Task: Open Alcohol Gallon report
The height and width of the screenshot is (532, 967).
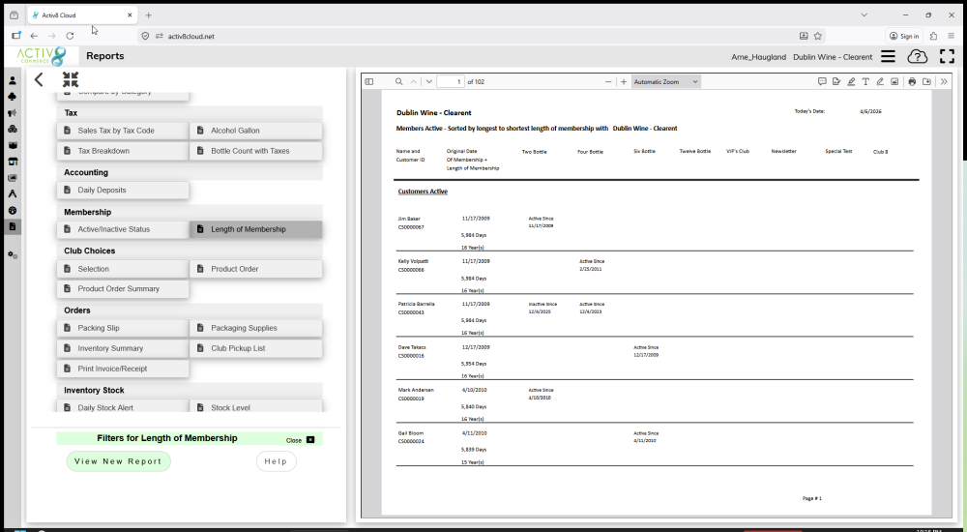Action: click(x=256, y=131)
